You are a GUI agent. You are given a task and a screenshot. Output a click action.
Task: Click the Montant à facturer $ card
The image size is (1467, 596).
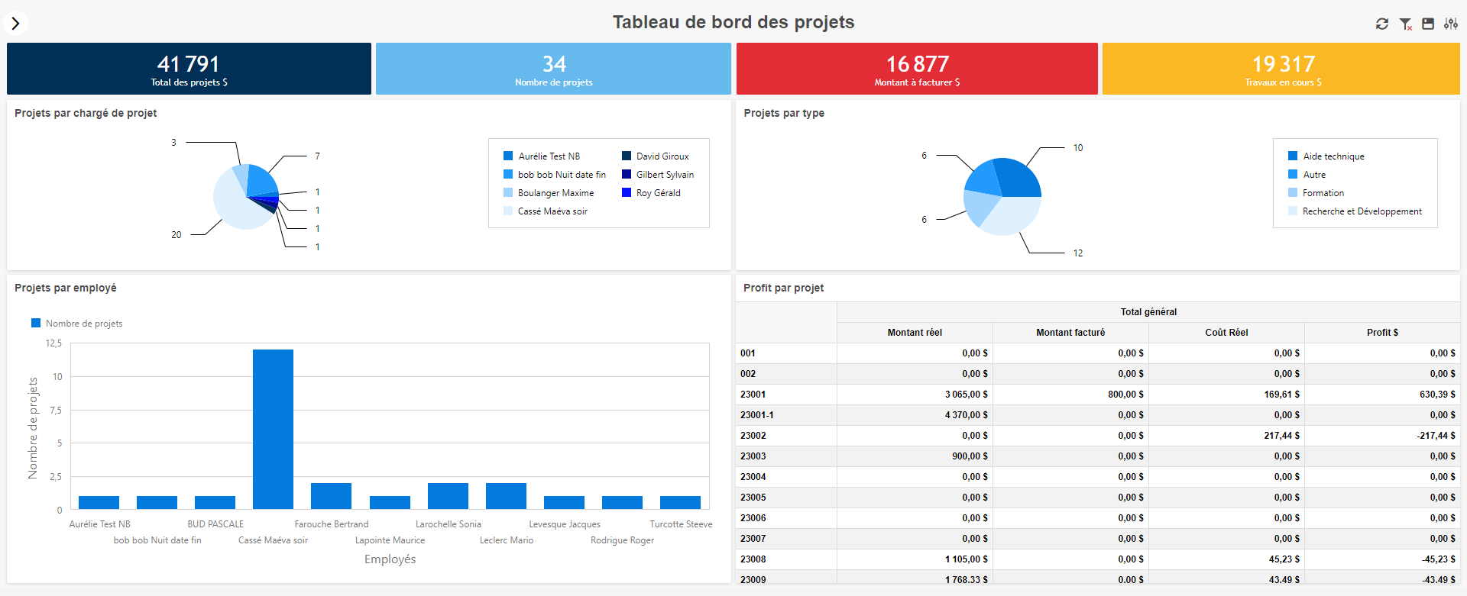917,69
